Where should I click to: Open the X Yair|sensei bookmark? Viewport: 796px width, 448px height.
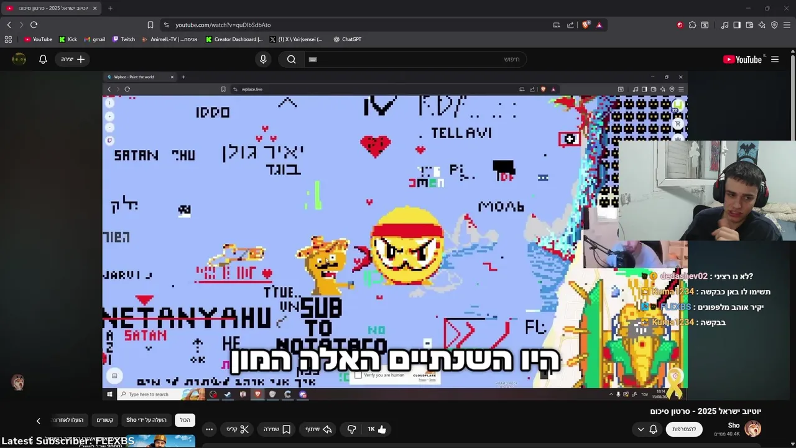[296, 39]
